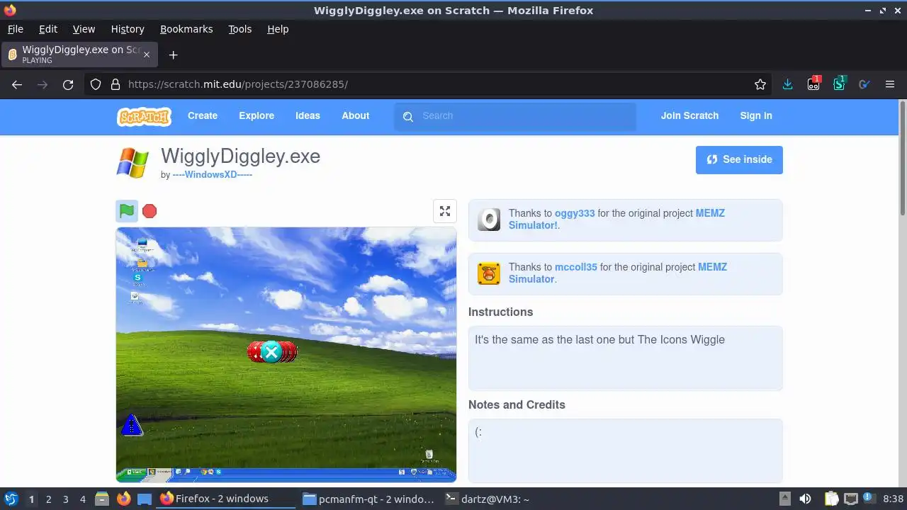Click Sign in link
Viewport: 907px width, 510px height.
[756, 116]
